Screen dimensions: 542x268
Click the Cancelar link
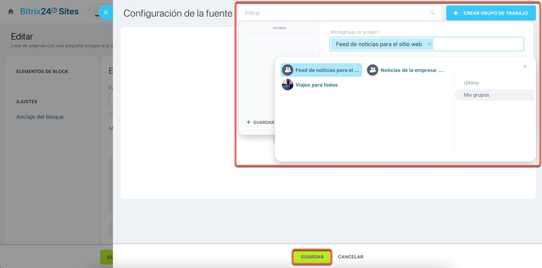pyautogui.click(x=350, y=257)
